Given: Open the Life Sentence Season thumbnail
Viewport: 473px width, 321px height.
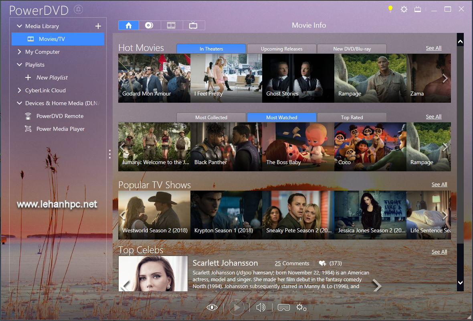Looking at the screenshot, I should pyautogui.click(x=429, y=215).
